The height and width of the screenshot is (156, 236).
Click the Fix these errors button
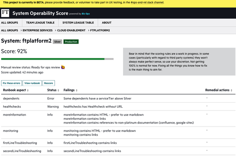11,83
